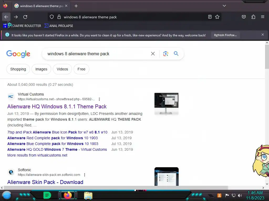Click the scroll down arrow

click(267, 184)
